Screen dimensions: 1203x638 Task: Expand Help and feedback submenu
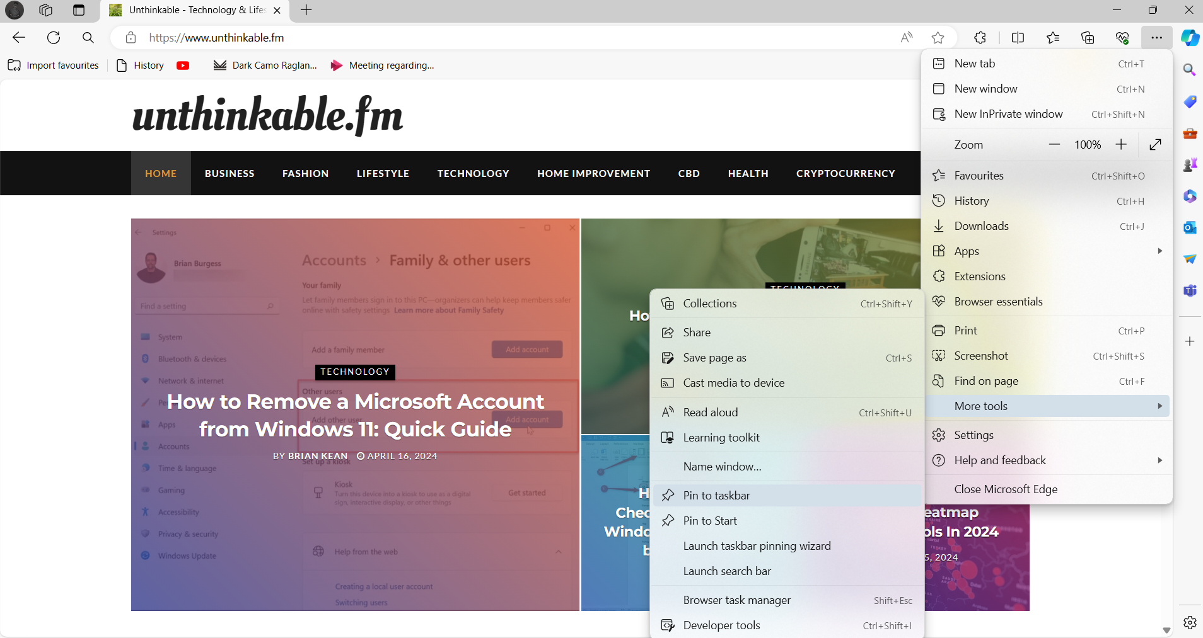pos(1047,460)
